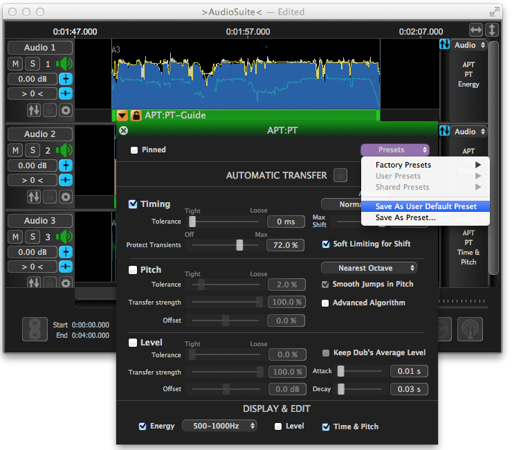Screen dimensions: 512x450
Task: Uncheck the Timing checkbox
Action: tap(133, 204)
